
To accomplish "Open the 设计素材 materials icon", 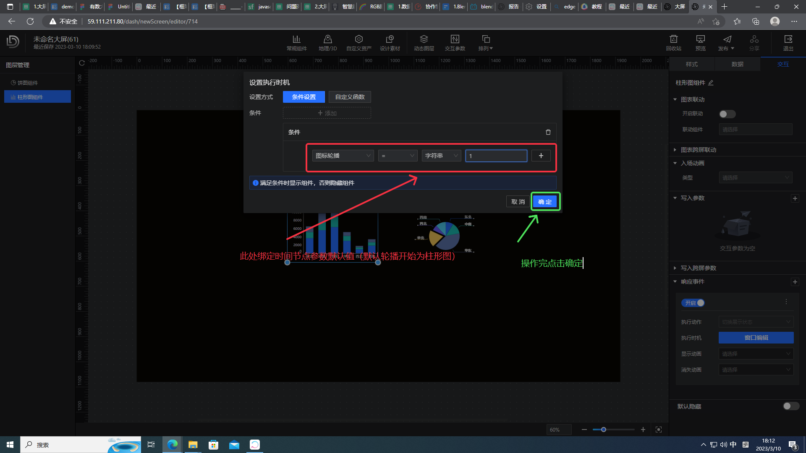I will pyautogui.click(x=390, y=43).
